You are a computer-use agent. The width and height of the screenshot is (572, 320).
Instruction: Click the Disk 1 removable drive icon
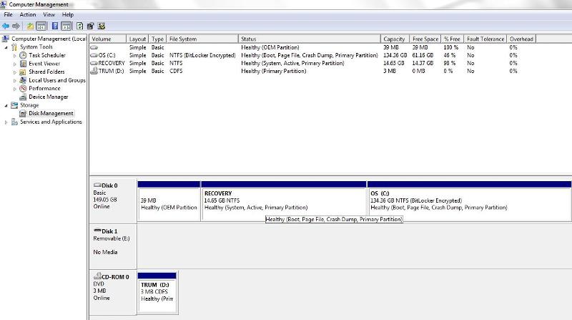tap(97, 230)
